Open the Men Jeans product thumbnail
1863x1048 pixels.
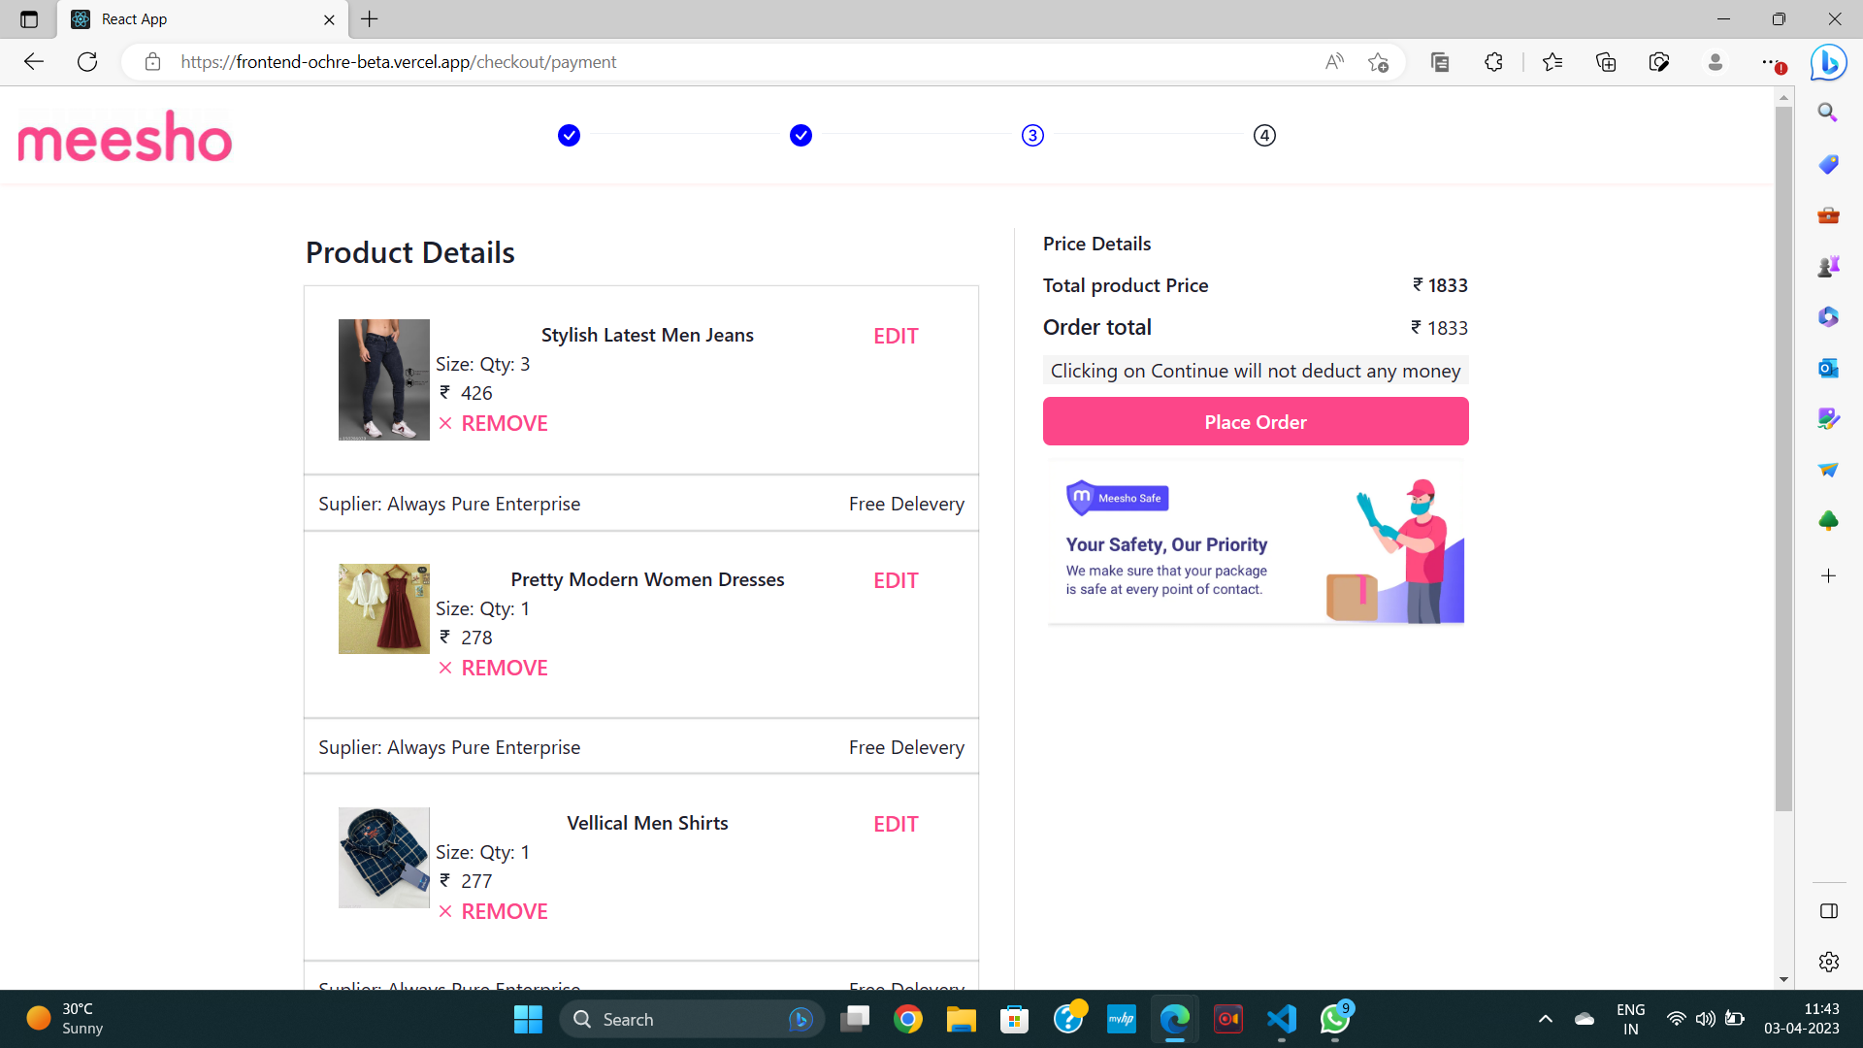383,379
